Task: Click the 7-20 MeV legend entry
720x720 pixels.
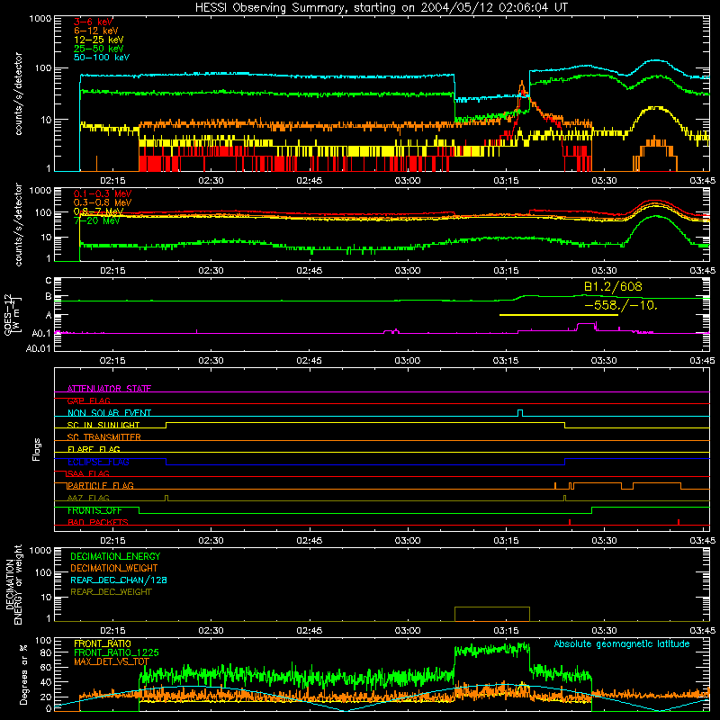Action: pos(97,220)
